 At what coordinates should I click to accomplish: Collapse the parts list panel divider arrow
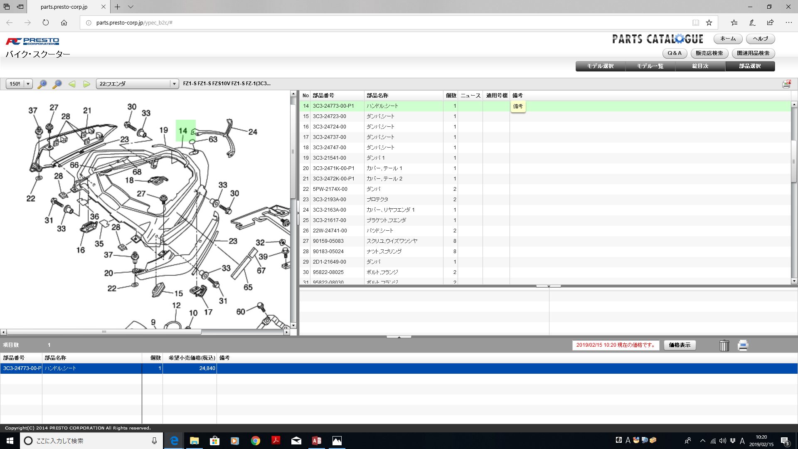548,286
